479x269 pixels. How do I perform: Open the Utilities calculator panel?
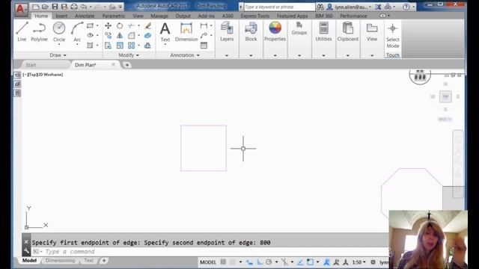tap(323, 31)
